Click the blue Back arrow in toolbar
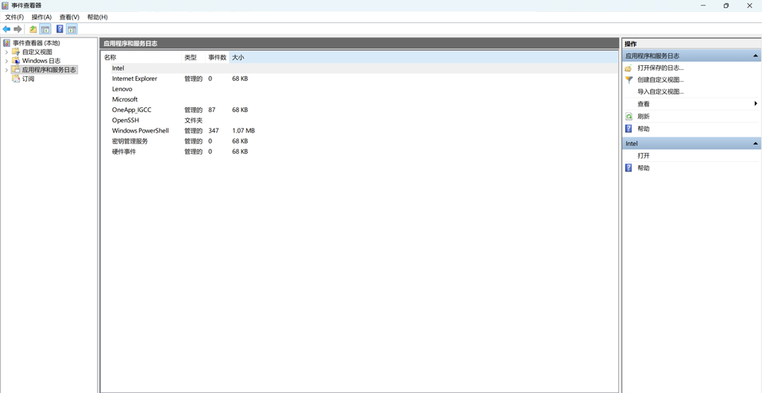 7,29
